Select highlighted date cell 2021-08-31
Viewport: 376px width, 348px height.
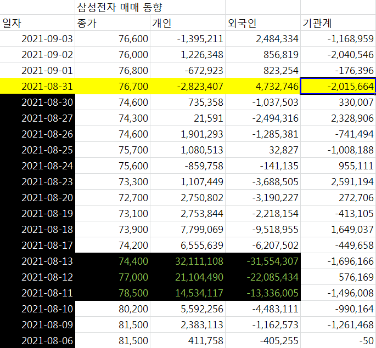tap(37, 86)
